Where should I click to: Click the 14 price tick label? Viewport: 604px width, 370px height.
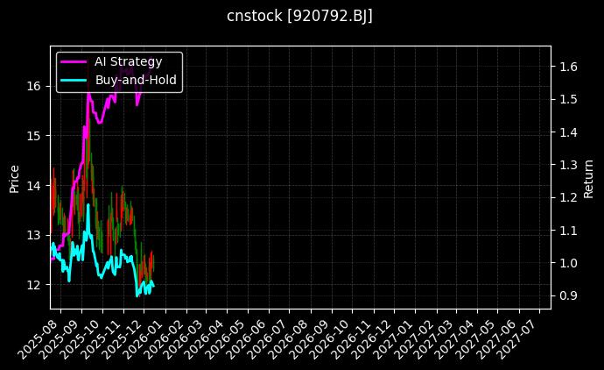coord(34,185)
